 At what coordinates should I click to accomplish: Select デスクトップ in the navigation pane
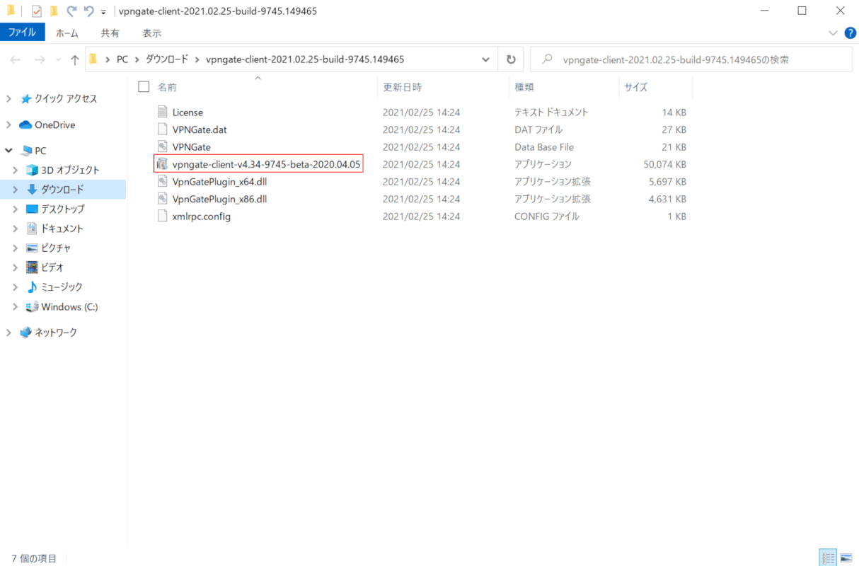coord(62,209)
